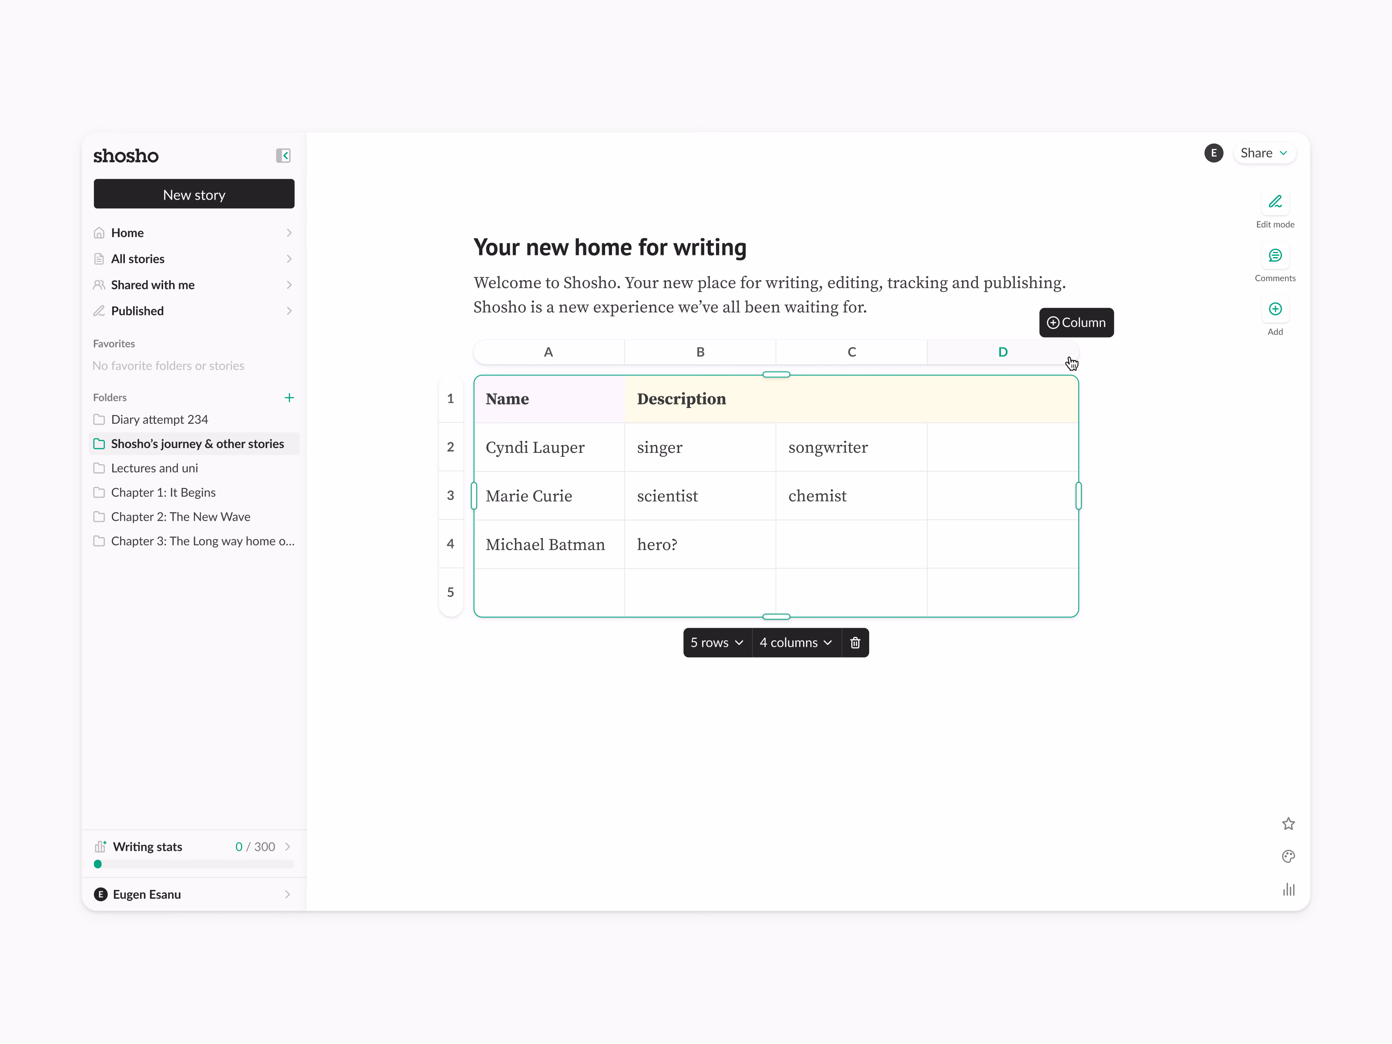The width and height of the screenshot is (1392, 1044).
Task: Open Edit mode pencil icon
Action: (x=1275, y=202)
